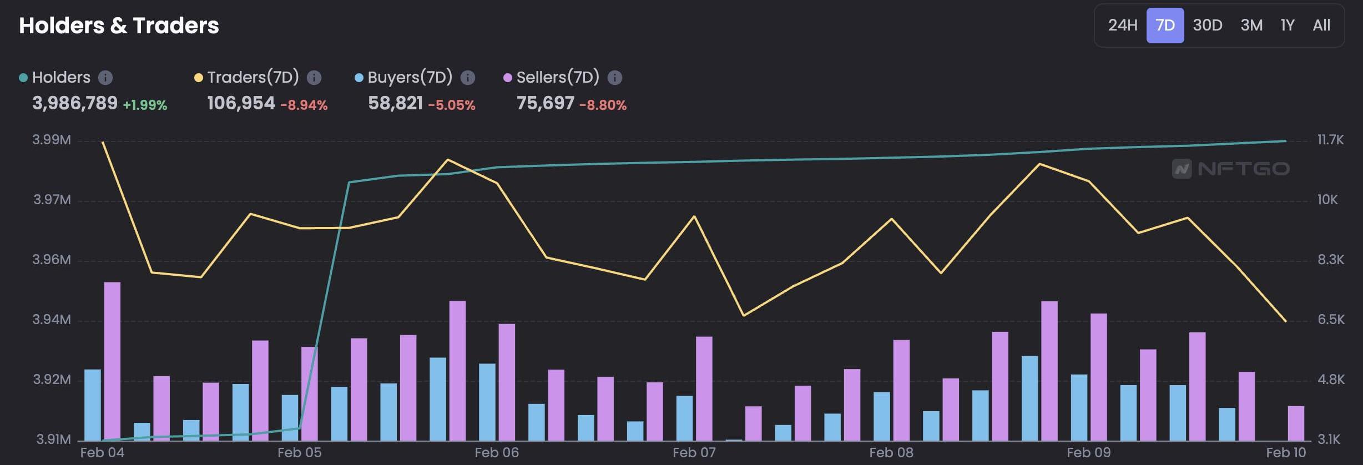This screenshot has width=1363, height=465.
Task: Click the info icon beside Buyers(7D)
Action: pos(468,78)
